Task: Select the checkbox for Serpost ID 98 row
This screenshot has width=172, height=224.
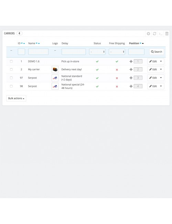Action: click(11, 86)
